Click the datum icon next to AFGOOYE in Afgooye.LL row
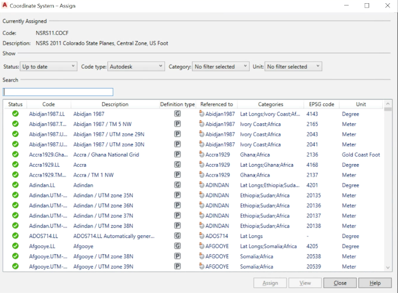Image resolution: width=398 pixels, height=293 pixels. (201, 246)
